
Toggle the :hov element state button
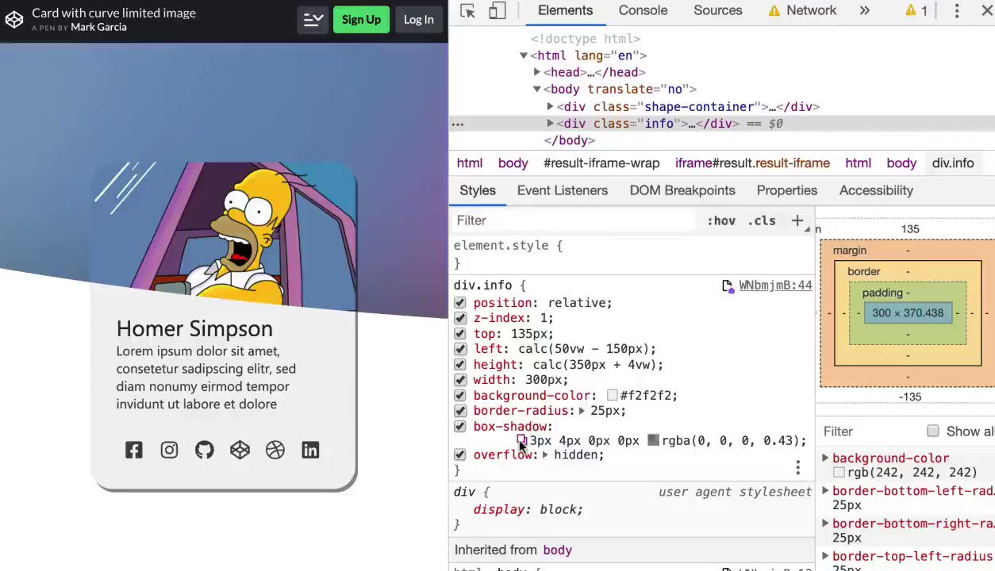coord(721,220)
